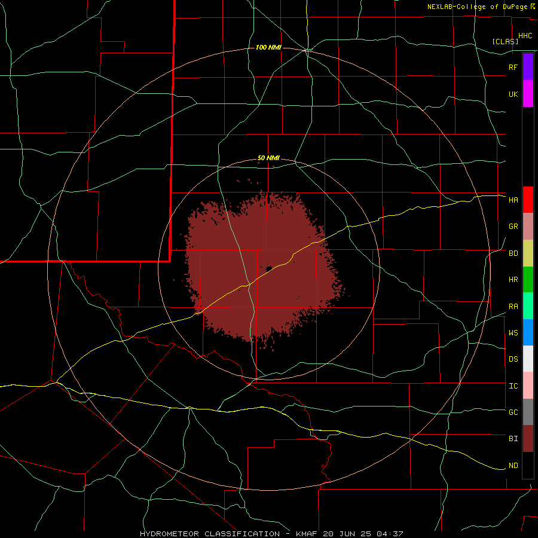Click the HA red legend swatch

pyautogui.click(x=528, y=200)
